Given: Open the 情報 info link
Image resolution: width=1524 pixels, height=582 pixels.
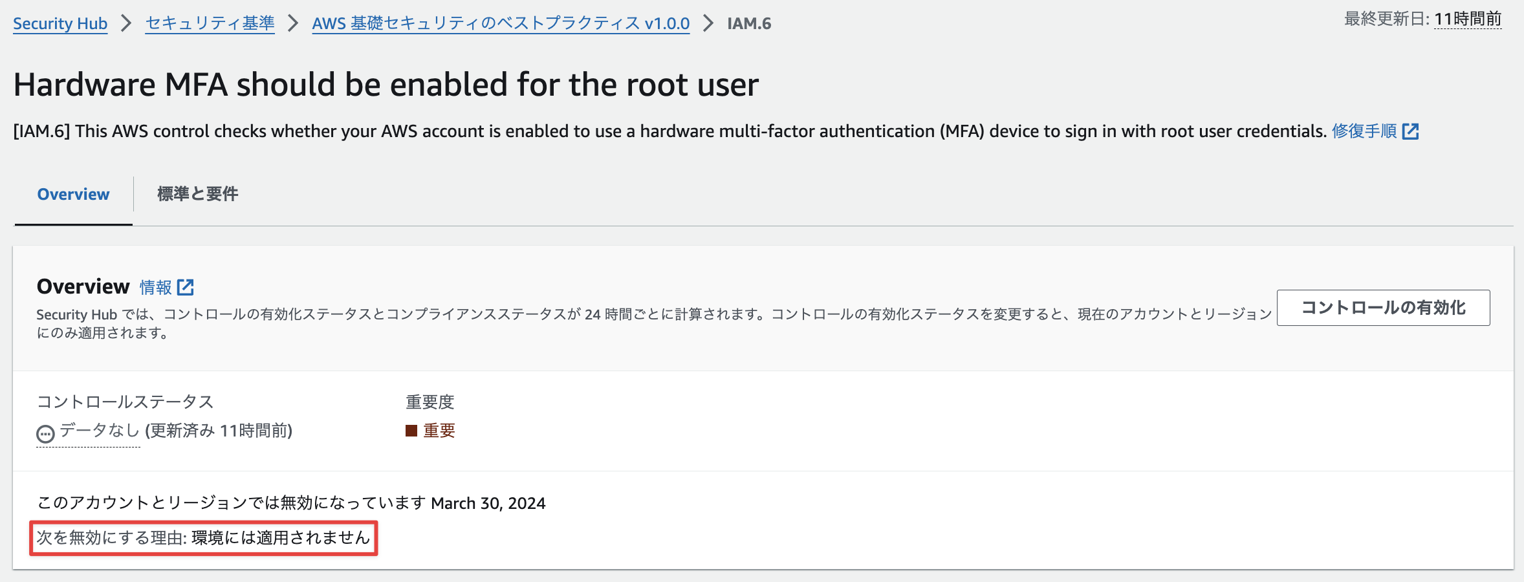Looking at the screenshot, I should [x=156, y=287].
